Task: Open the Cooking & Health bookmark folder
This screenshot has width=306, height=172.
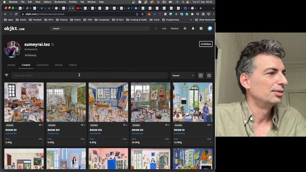Action: [136, 20]
